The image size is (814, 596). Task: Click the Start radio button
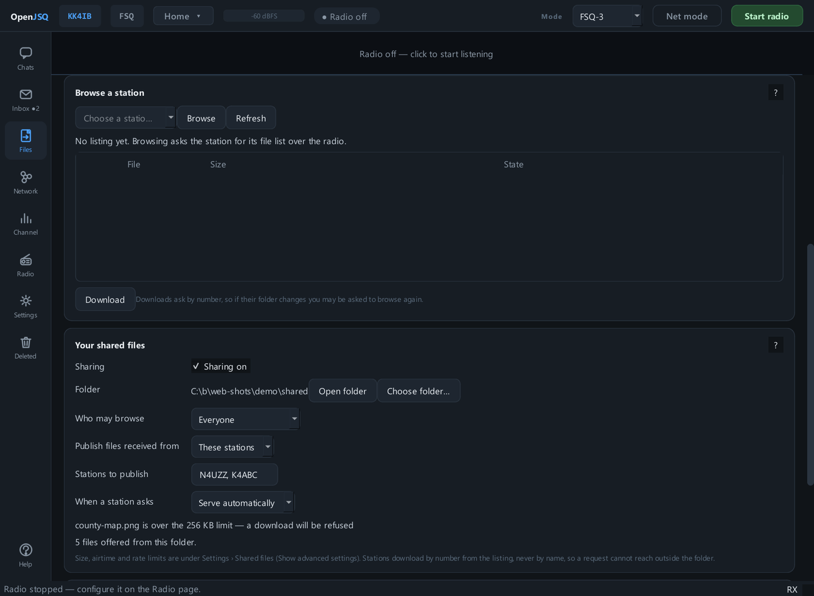767,16
